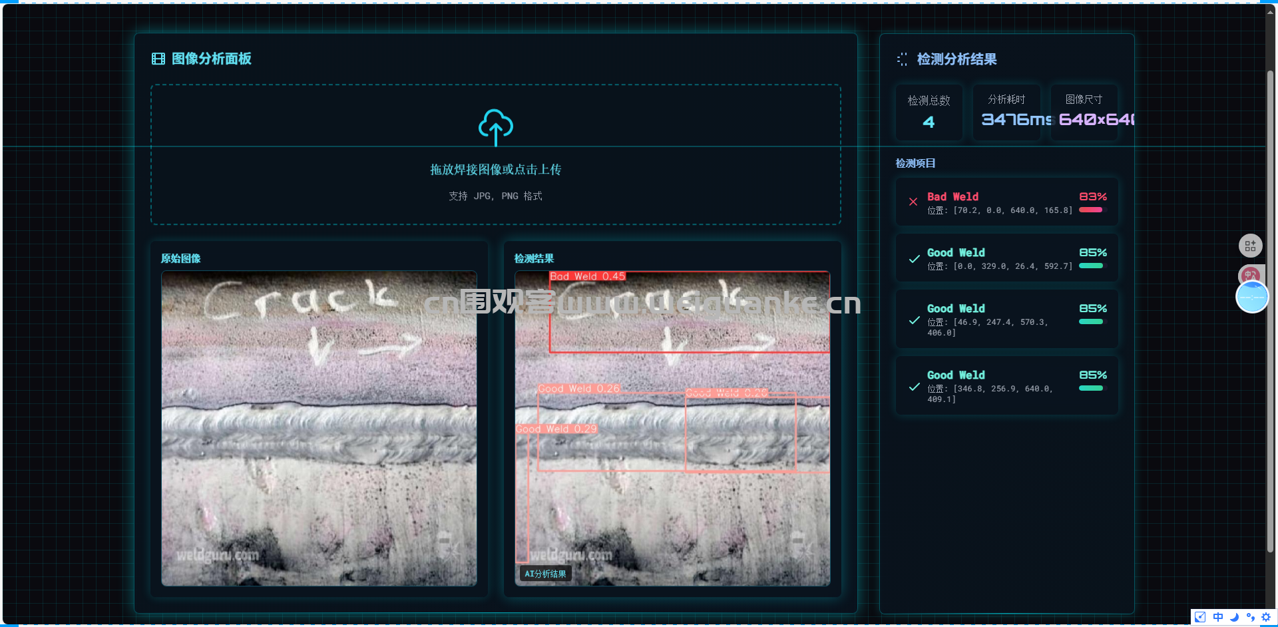
Task: Click the original weld image thumbnail
Action: pyautogui.click(x=319, y=428)
